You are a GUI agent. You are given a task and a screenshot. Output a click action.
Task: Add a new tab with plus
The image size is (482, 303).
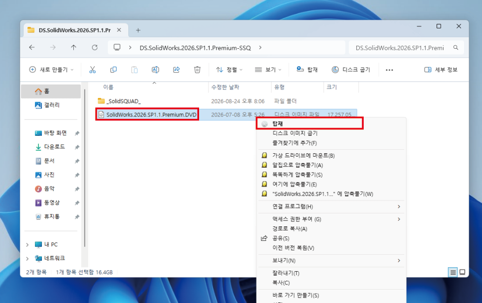(x=138, y=30)
